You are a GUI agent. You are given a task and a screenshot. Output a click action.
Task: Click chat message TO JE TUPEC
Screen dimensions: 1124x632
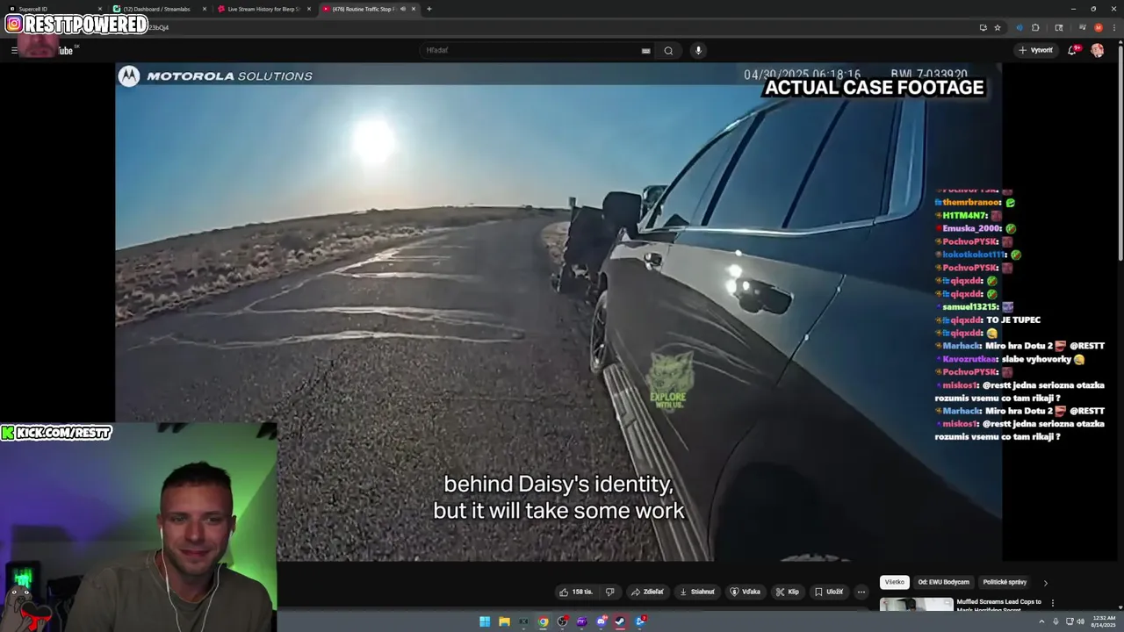(x=1013, y=320)
